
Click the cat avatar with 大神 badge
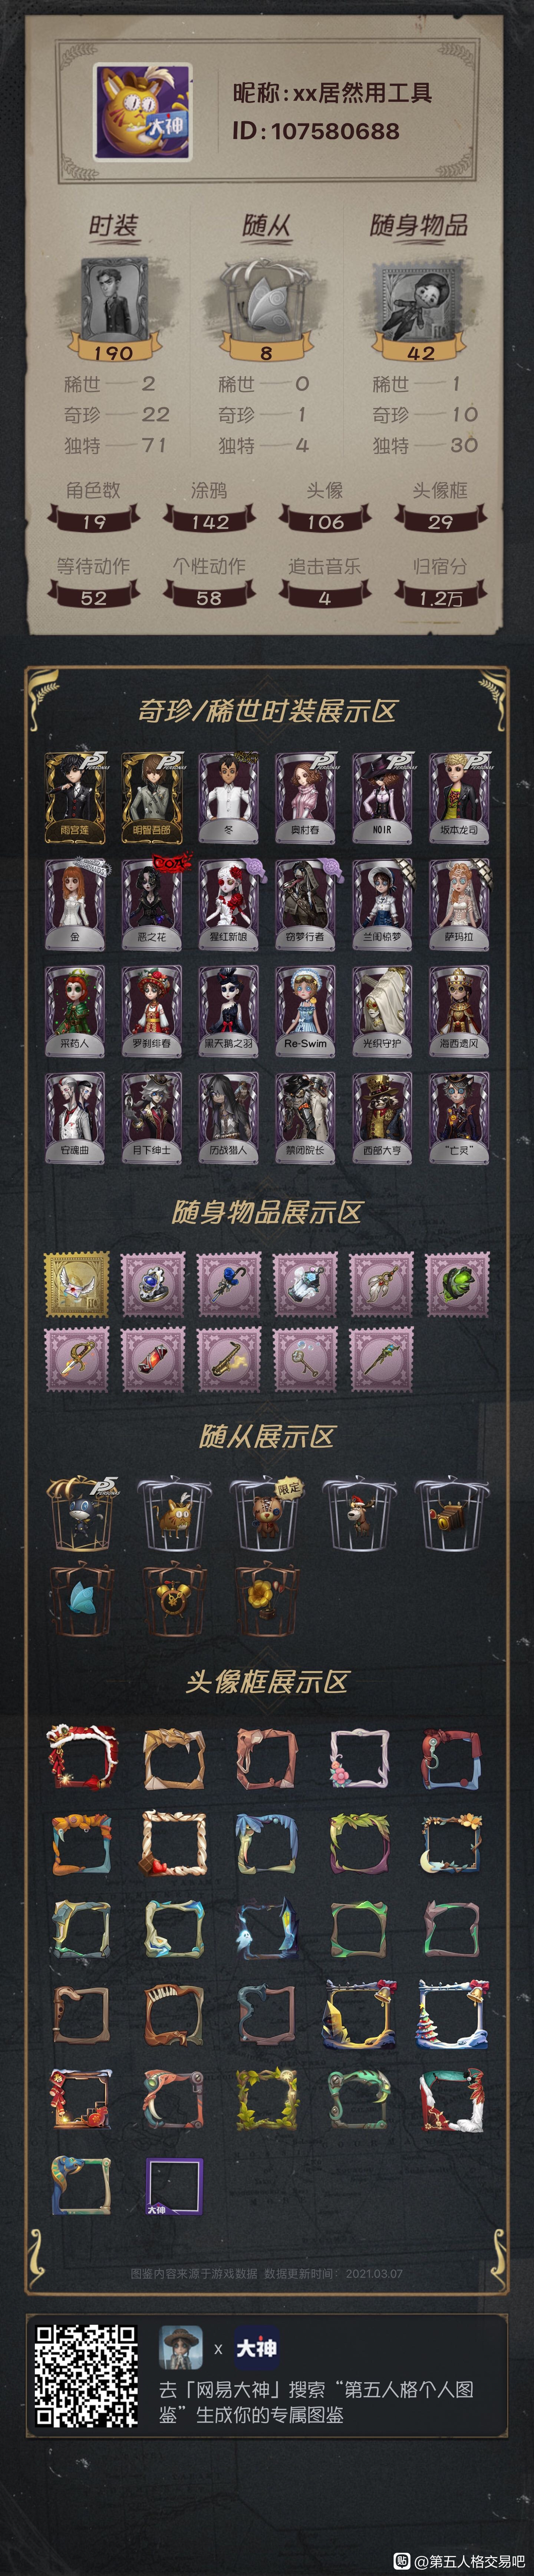tap(143, 112)
